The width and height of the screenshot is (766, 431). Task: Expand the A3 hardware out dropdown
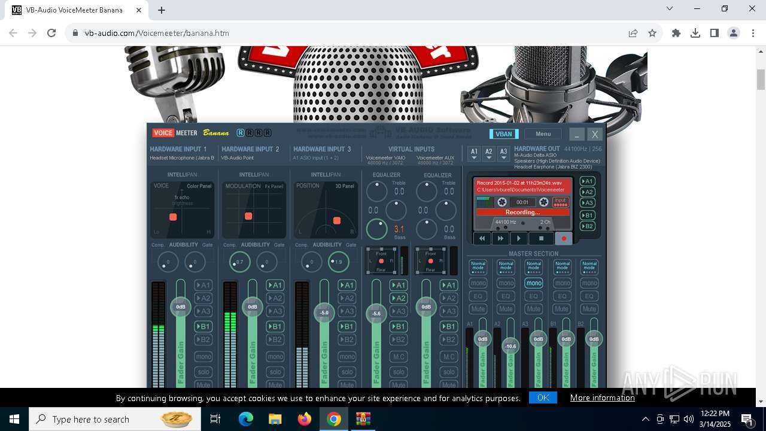click(x=504, y=154)
